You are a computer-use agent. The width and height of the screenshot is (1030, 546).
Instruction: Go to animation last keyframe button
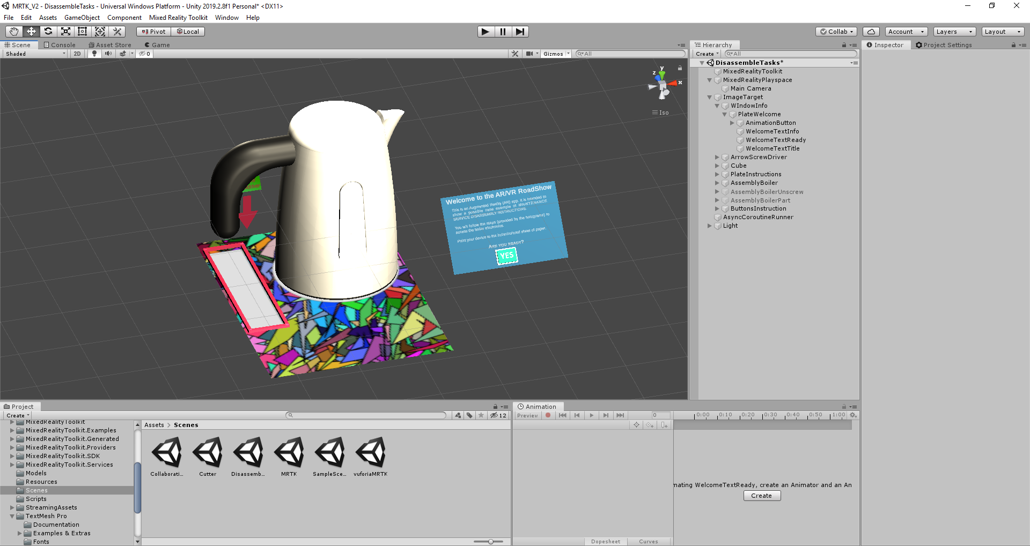pos(620,415)
